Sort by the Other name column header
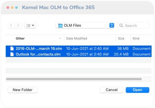The width and height of the screenshot is (155, 108). pyautogui.click(x=20, y=38)
